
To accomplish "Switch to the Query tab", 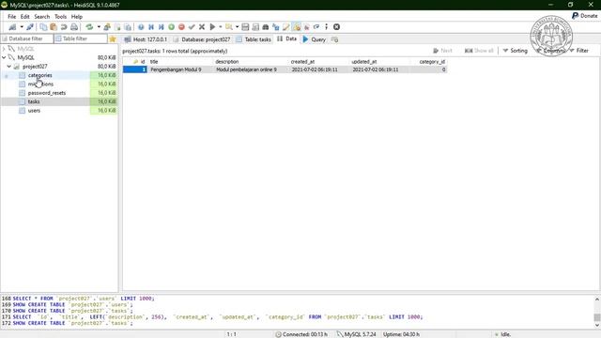I will pyautogui.click(x=315, y=39).
